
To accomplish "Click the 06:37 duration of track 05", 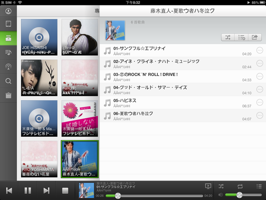I will point(246,106).
